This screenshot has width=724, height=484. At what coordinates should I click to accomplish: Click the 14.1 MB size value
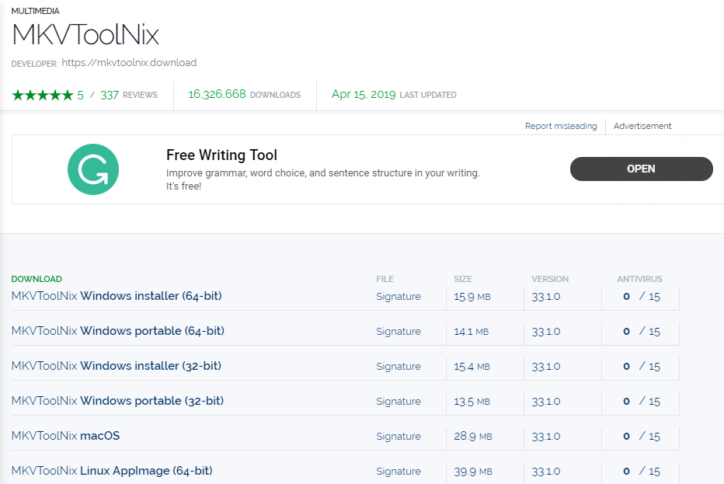pyautogui.click(x=471, y=332)
